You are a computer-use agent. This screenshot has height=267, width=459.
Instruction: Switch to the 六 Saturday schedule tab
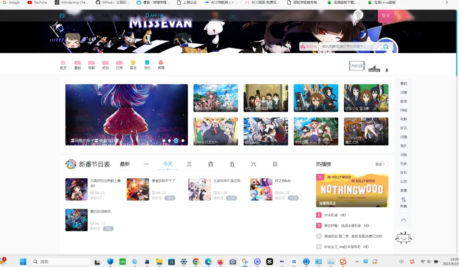tap(253, 164)
